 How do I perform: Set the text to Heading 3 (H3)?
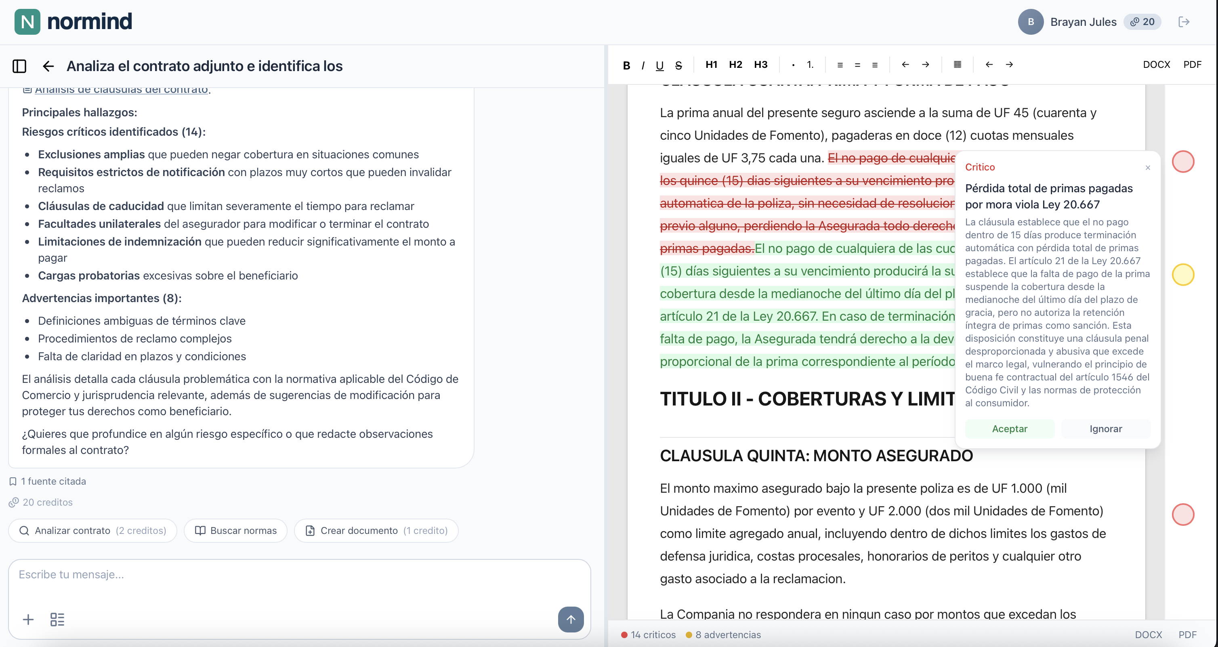point(760,65)
